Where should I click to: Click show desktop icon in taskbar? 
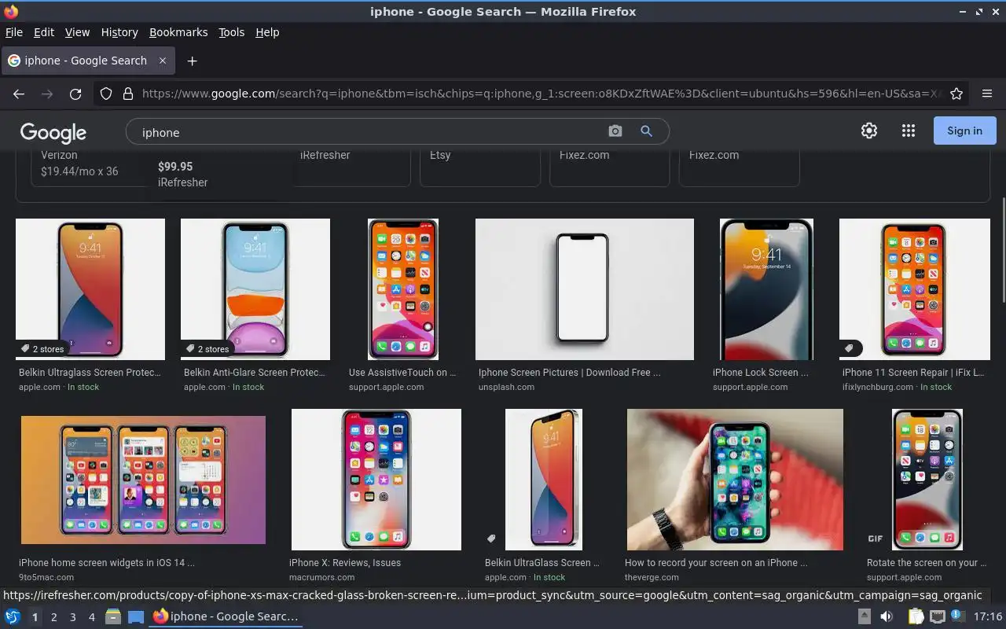(x=136, y=616)
